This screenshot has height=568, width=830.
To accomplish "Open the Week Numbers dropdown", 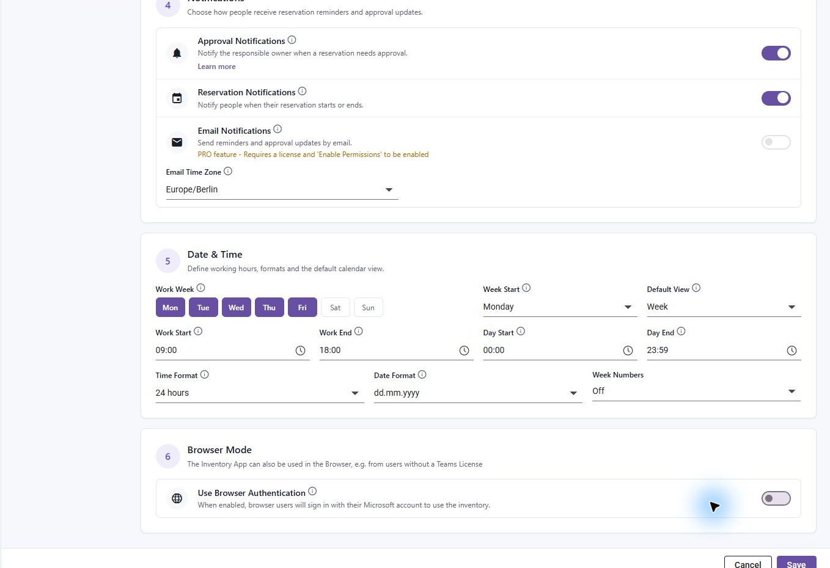I will (696, 391).
